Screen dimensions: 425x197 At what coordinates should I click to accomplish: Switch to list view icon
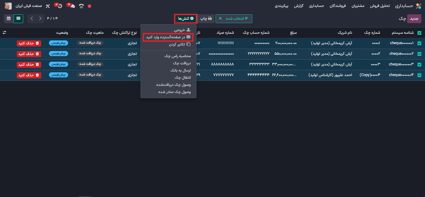coord(18,19)
